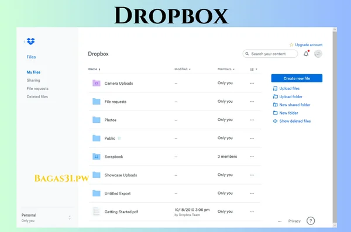351x232 pixels.
Task: Click the New folder icon
Action: (x=275, y=113)
